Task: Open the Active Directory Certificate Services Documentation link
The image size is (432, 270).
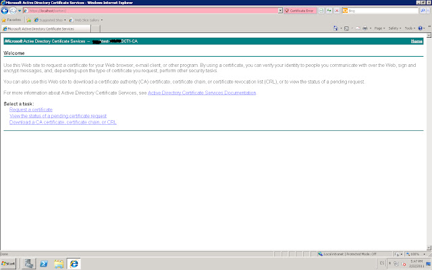Action: click(x=202, y=93)
